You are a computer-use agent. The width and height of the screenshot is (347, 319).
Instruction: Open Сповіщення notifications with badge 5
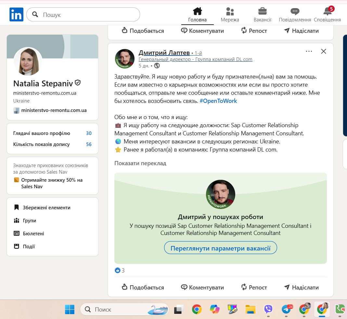327,15
